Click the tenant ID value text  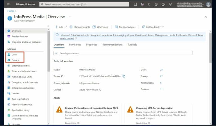[x=100, y=76]
